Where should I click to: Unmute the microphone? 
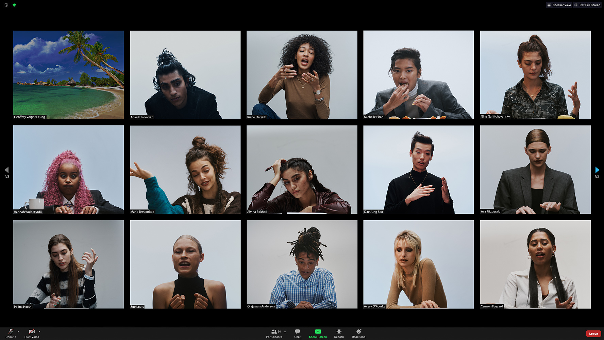click(x=11, y=334)
